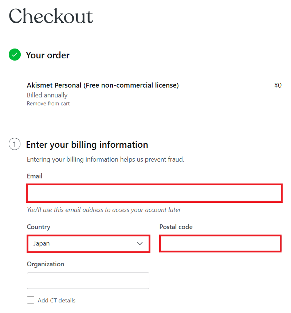
Task: Click the Organization field label
Action: tap(46, 264)
